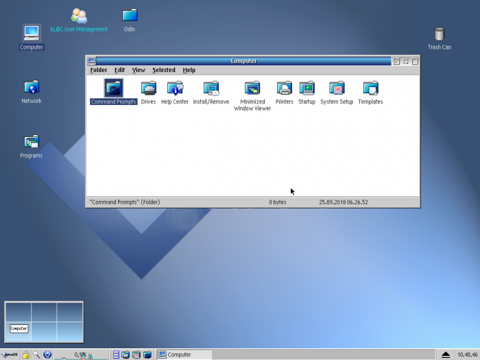
Task: Open the Selected menu
Action: (164, 70)
